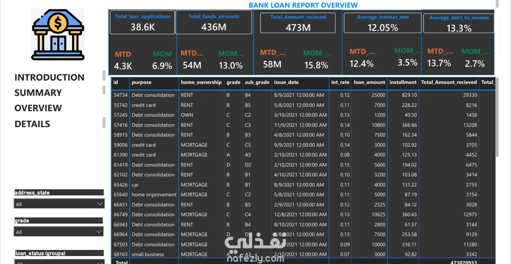The width and height of the screenshot is (511, 264).
Task: Sort by loan_amount column header
Action: pos(370,82)
